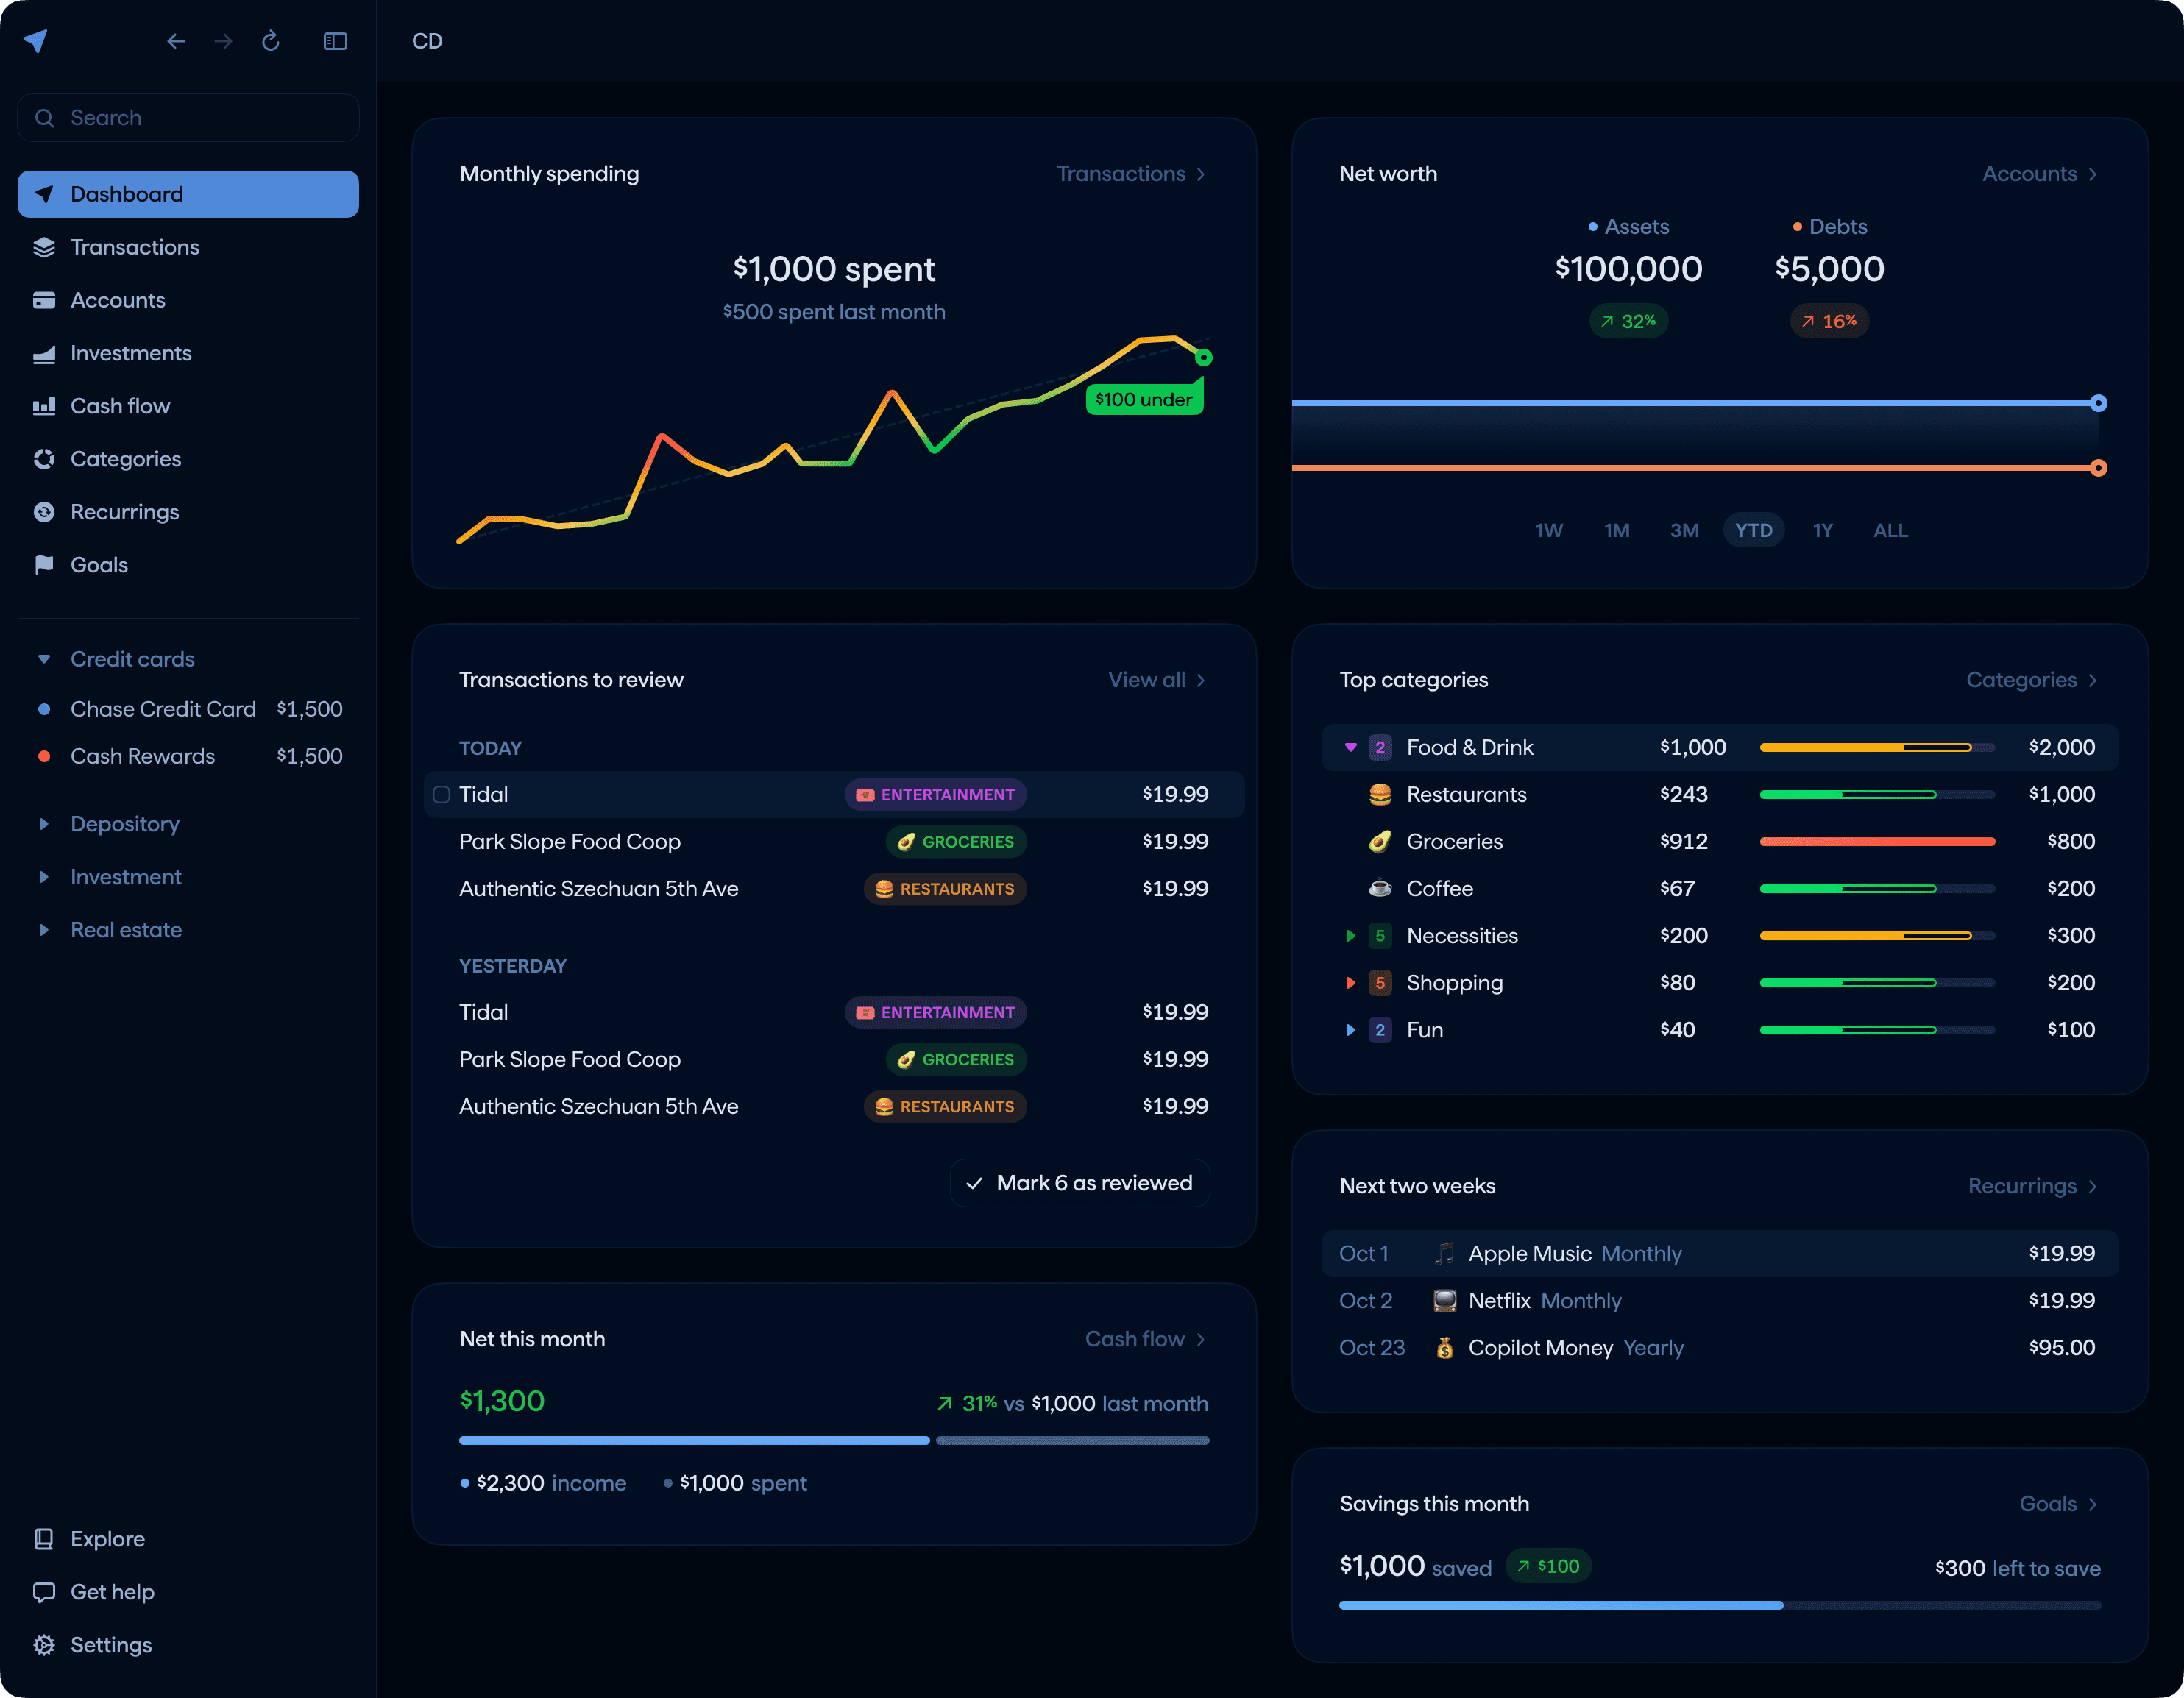
Task: Switch net worth range to 1M
Action: pyautogui.click(x=1616, y=531)
